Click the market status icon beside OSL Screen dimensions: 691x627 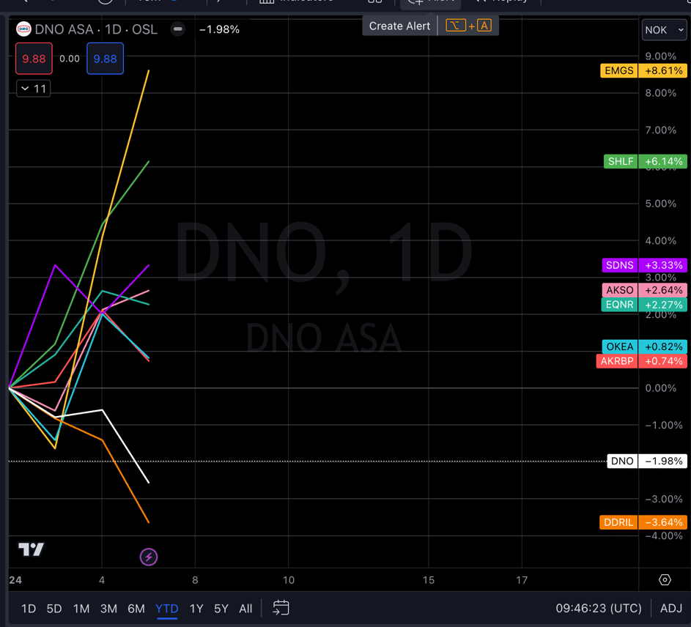coord(177,29)
